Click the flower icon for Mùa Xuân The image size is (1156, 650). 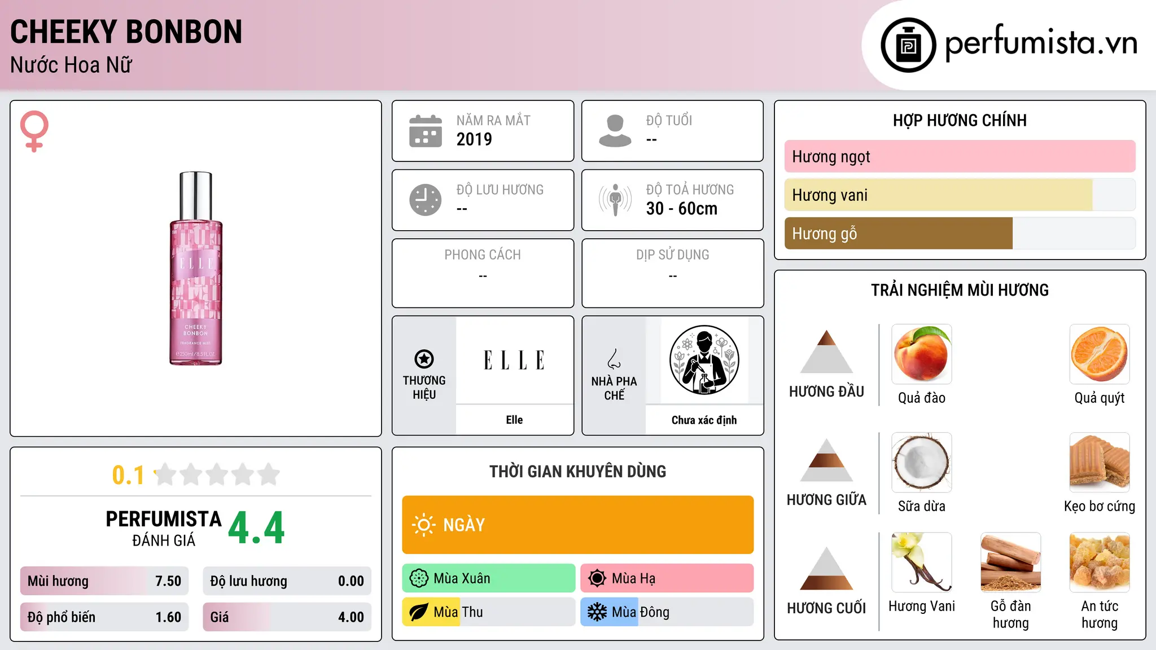(419, 578)
